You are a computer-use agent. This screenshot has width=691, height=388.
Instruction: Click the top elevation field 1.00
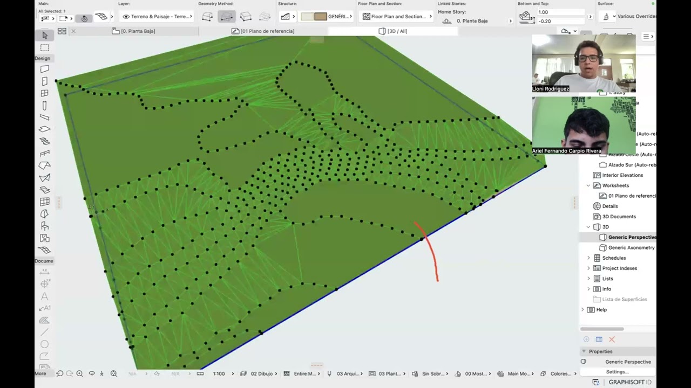[x=561, y=12]
